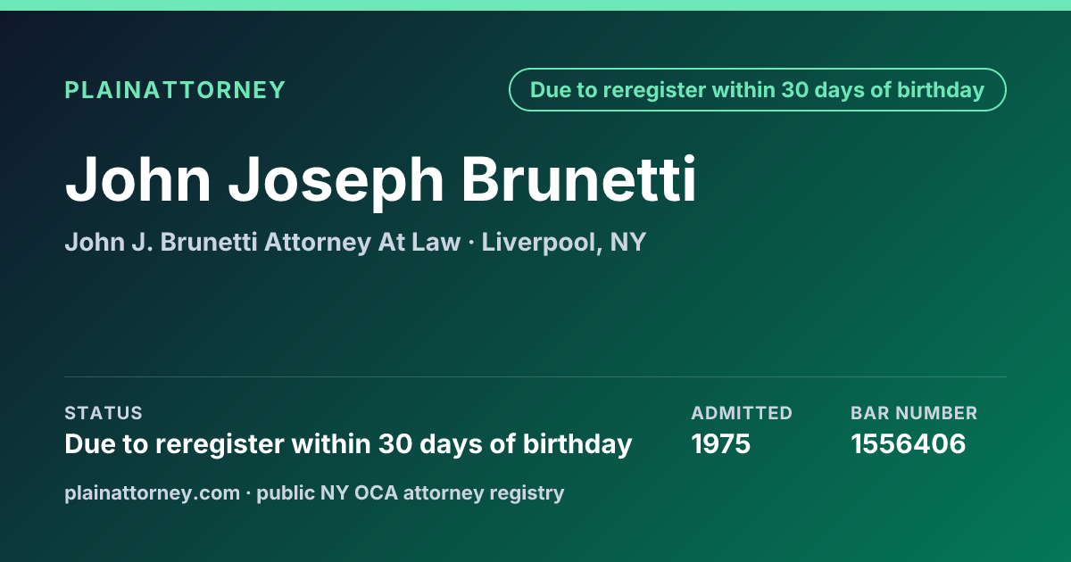
Task: Click the public NY OCA attorney registry text
Action: pos(411,493)
